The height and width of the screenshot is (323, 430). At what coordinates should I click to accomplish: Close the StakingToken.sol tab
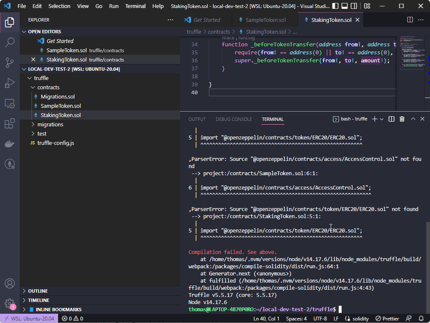[x=357, y=20]
